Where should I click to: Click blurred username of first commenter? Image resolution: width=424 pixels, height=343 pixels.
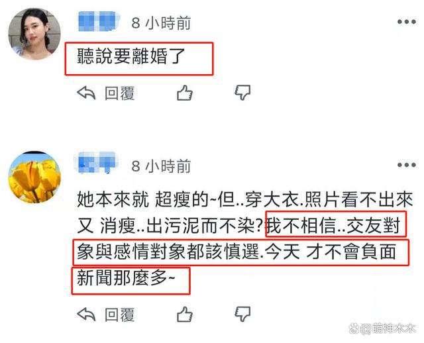(x=99, y=22)
